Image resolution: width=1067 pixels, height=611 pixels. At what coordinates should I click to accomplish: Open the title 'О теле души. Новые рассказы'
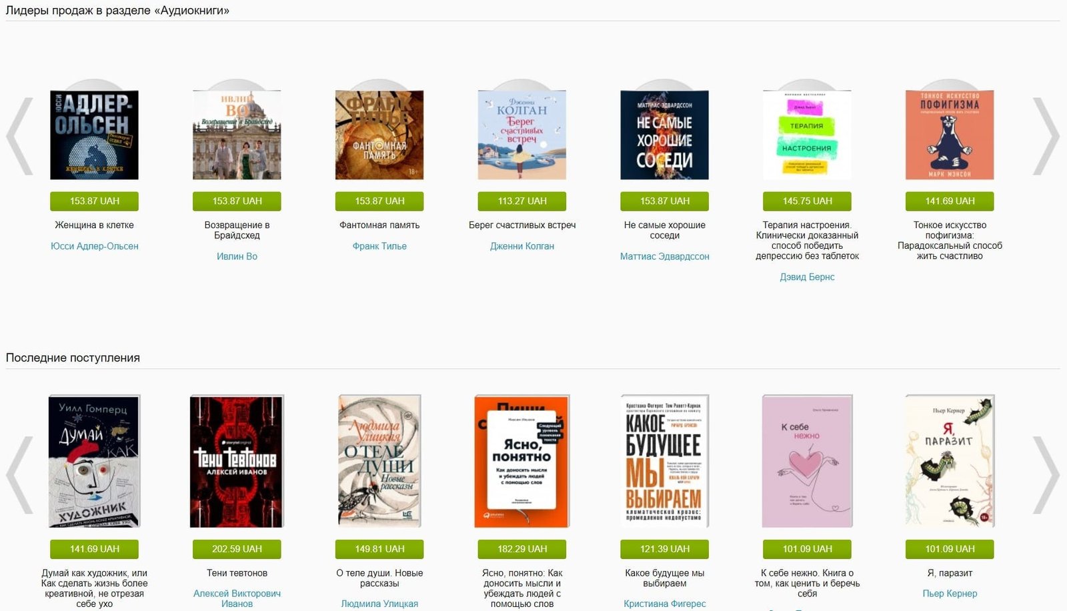[379, 578]
